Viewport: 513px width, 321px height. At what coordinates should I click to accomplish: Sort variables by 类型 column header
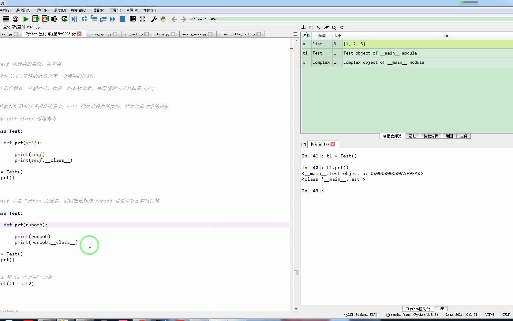click(x=322, y=36)
